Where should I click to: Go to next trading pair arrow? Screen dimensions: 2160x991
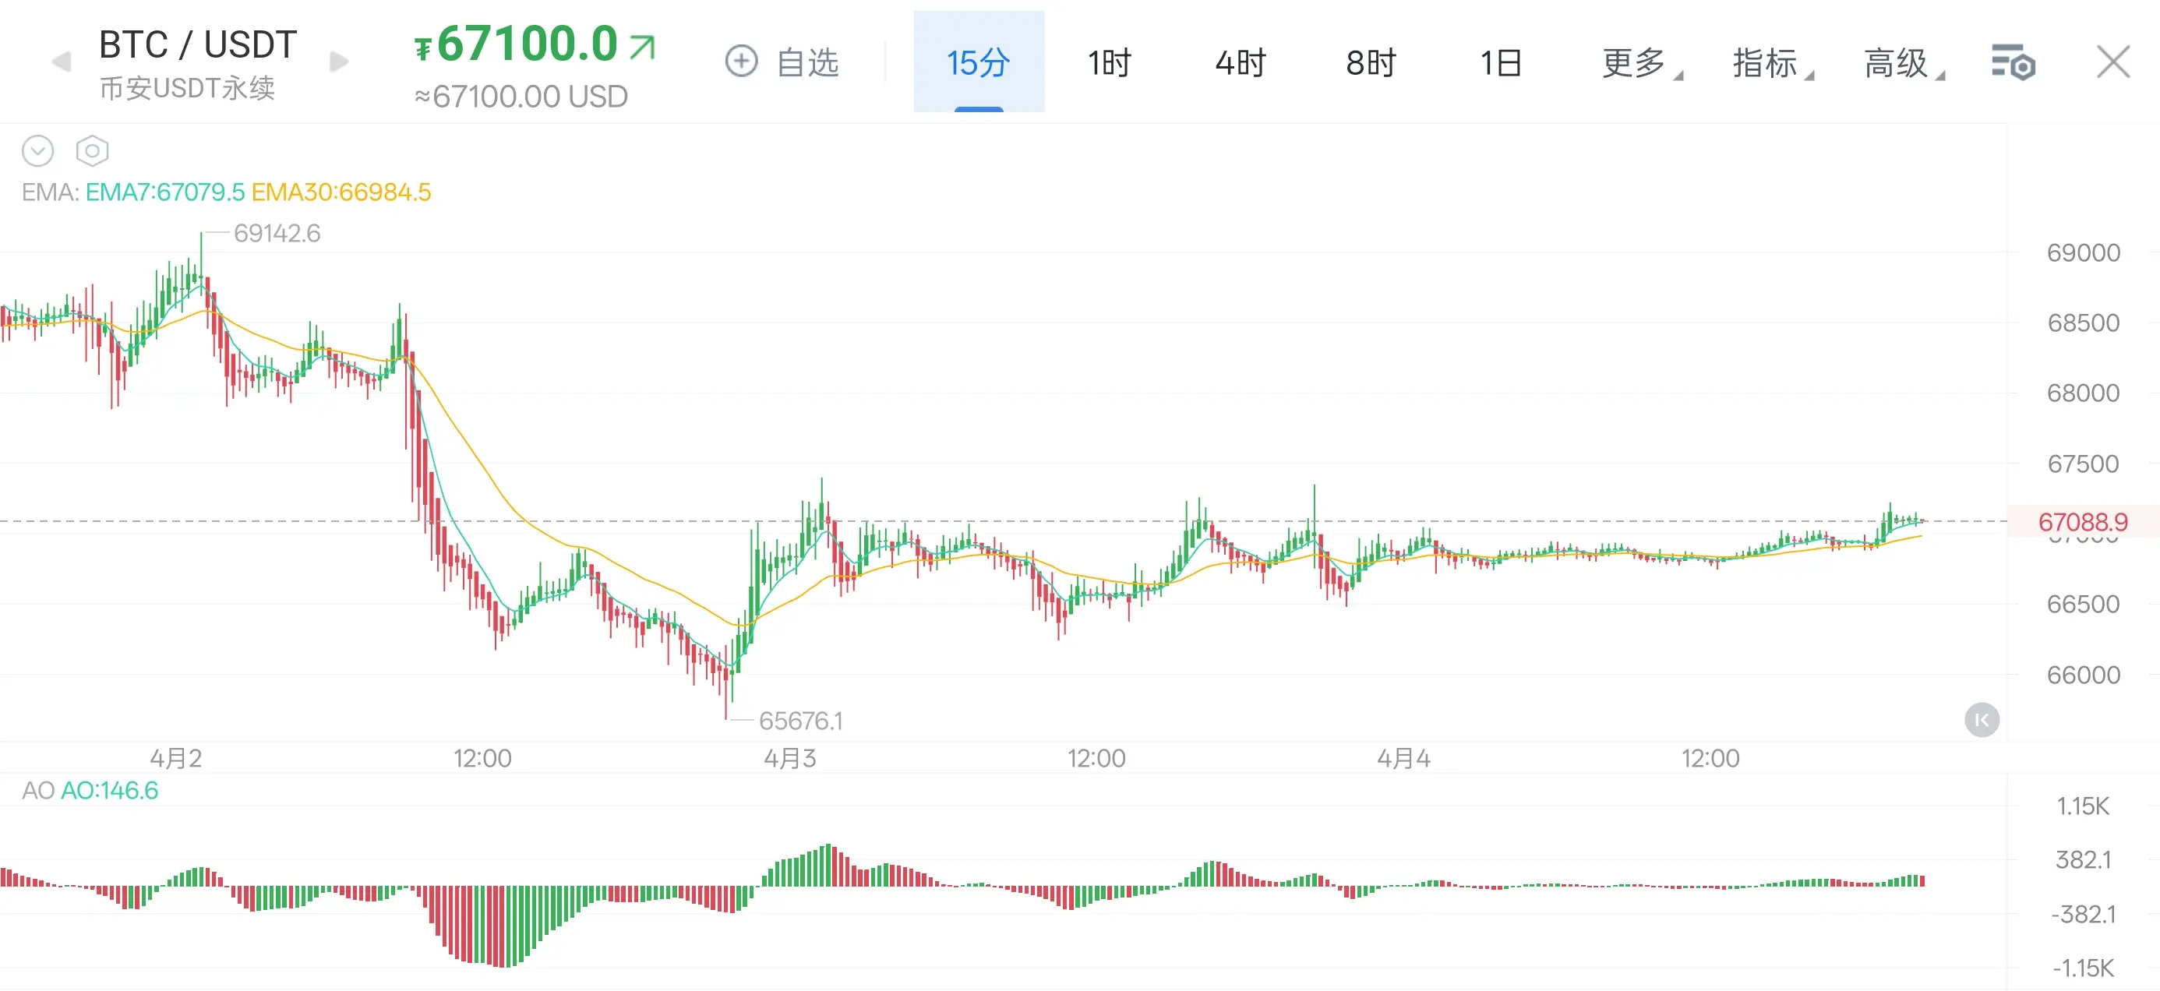339,62
